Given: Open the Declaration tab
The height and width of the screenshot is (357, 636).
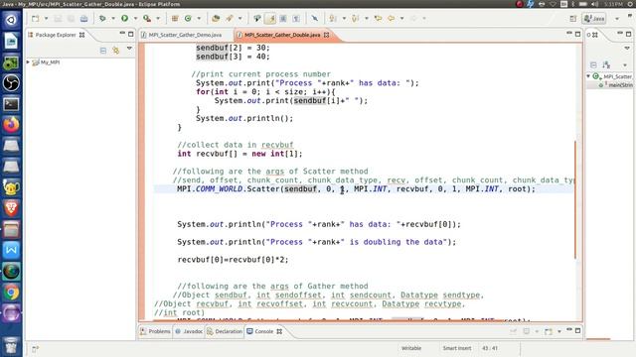Looking at the screenshot, I should pyautogui.click(x=225, y=331).
